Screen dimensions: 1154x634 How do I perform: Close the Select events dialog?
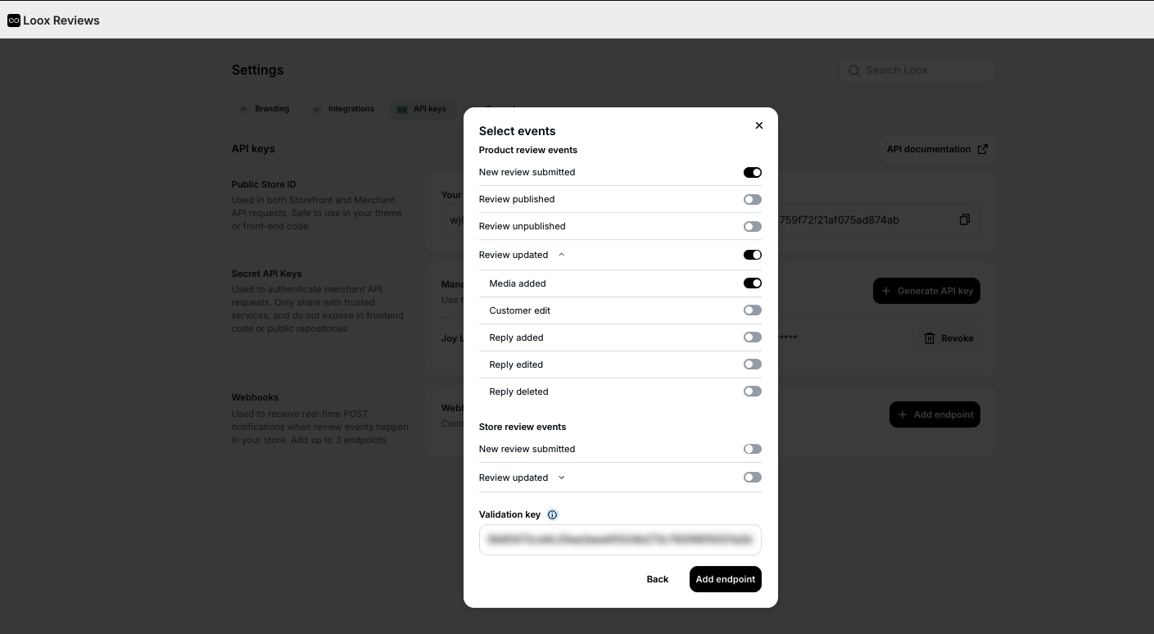click(759, 125)
